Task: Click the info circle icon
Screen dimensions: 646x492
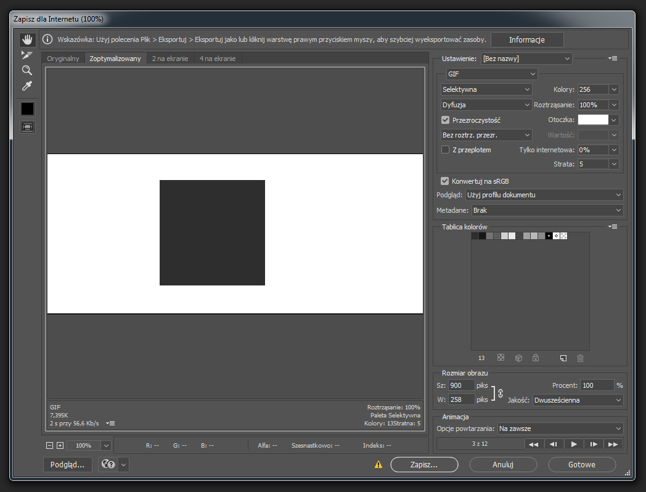Action: tap(48, 39)
